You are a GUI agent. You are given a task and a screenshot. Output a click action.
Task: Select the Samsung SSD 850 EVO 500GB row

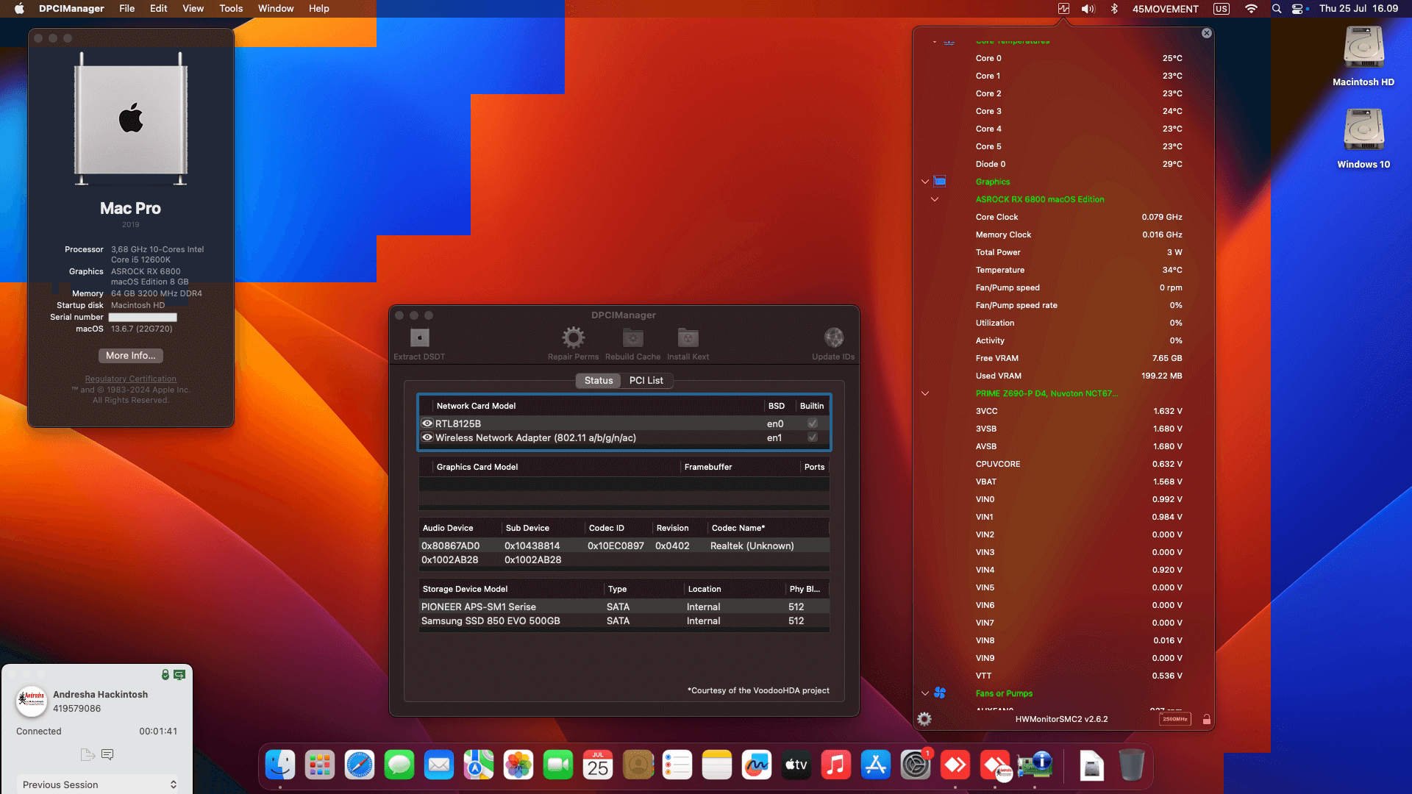[x=624, y=621]
